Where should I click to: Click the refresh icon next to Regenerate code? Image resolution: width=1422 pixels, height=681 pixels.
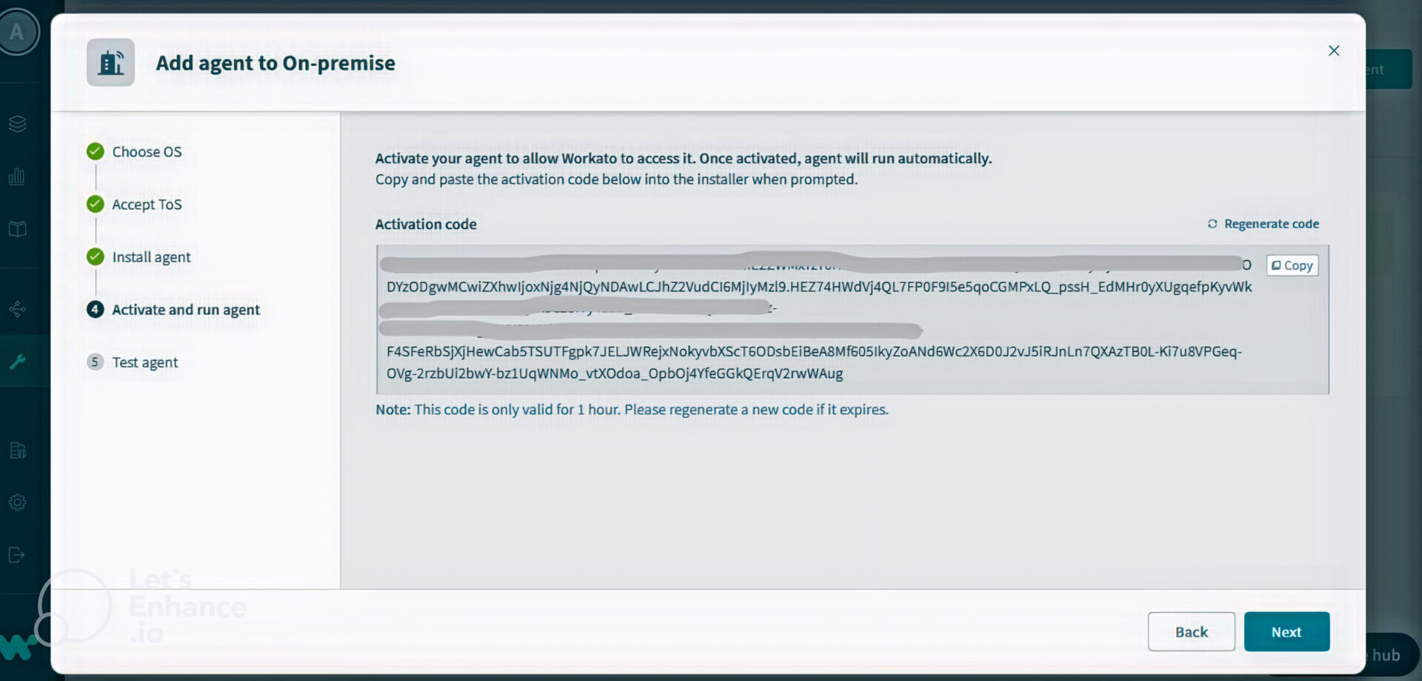(x=1212, y=223)
